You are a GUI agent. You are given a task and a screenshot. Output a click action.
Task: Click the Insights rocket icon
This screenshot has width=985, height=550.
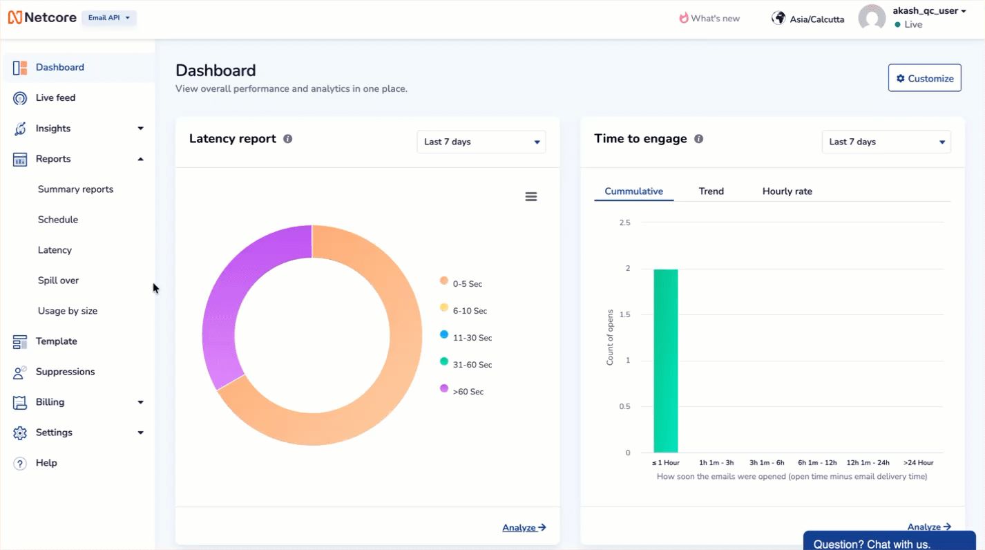(x=20, y=129)
